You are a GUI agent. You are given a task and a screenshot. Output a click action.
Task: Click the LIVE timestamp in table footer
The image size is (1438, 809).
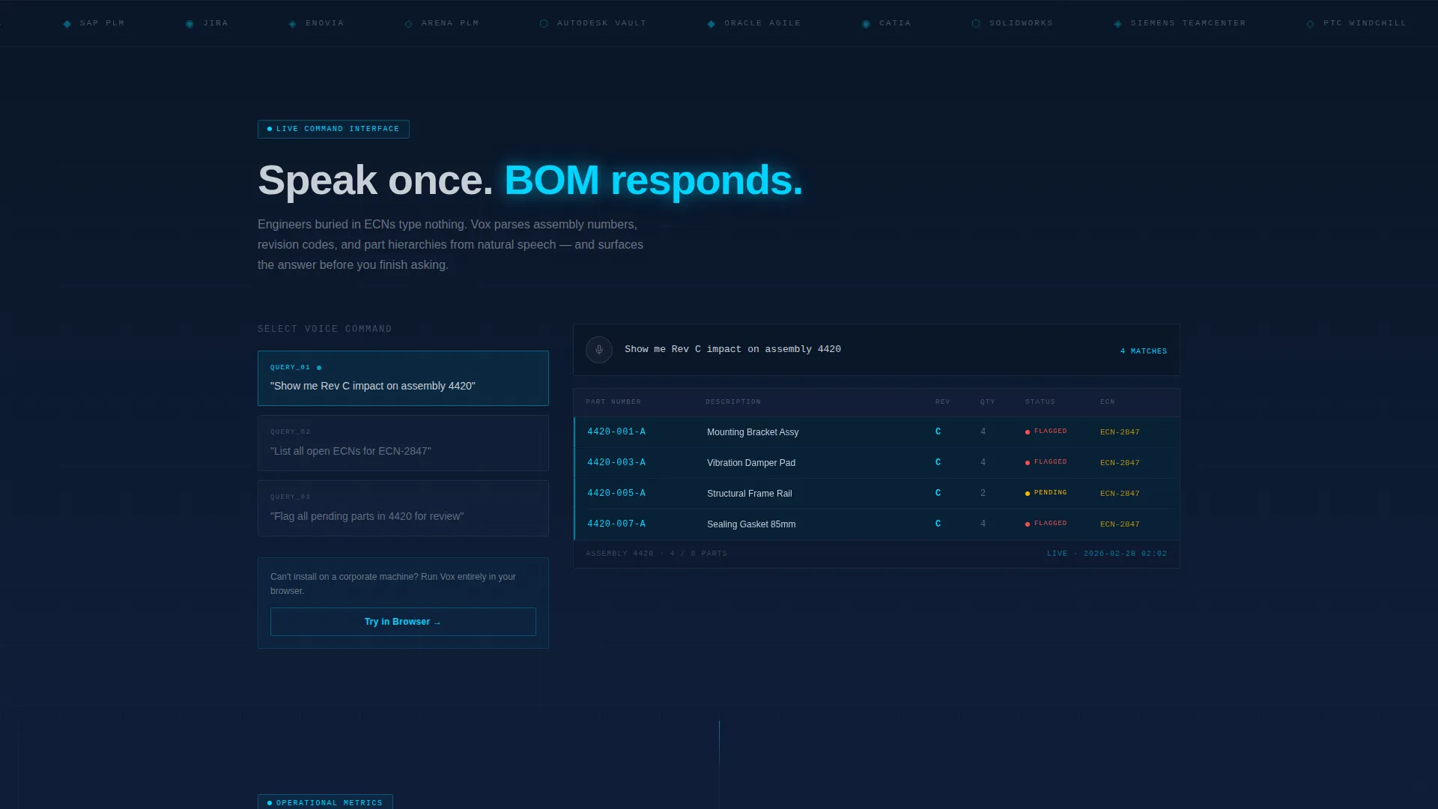[1107, 554]
